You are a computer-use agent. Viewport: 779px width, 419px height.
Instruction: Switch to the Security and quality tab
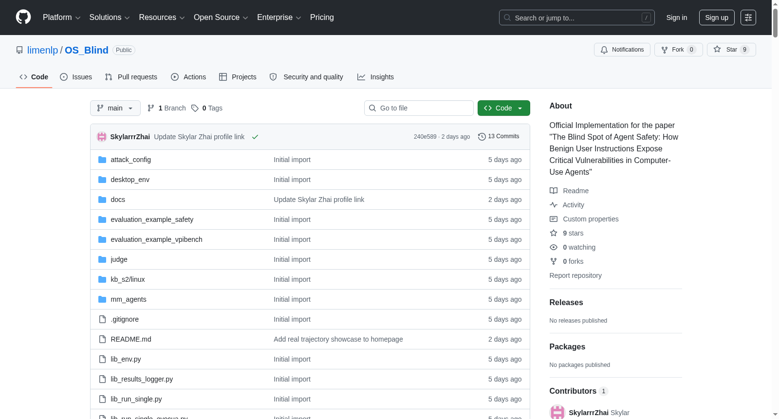click(x=306, y=77)
